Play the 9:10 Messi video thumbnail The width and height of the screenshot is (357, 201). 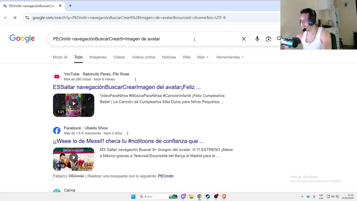click(x=74, y=159)
